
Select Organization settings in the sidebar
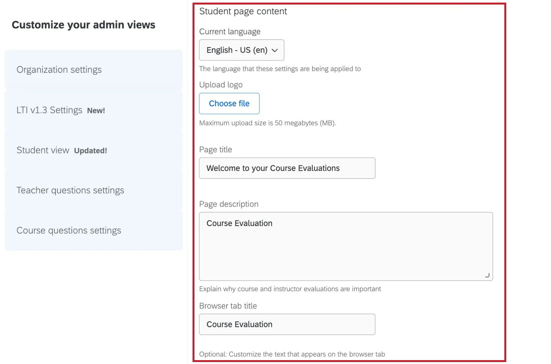[59, 69]
